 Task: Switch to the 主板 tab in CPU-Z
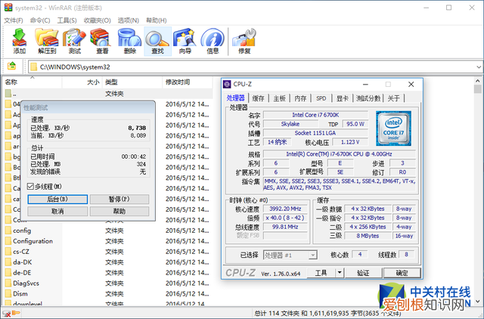(279, 98)
